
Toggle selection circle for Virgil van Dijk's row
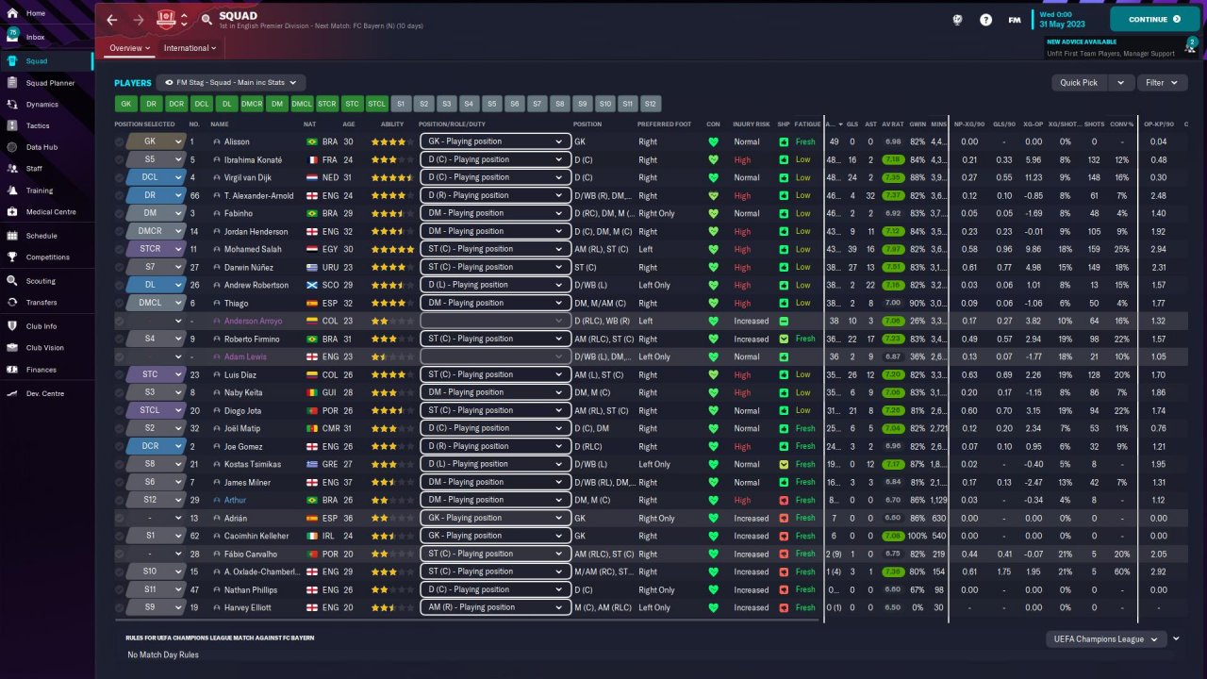(x=120, y=177)
